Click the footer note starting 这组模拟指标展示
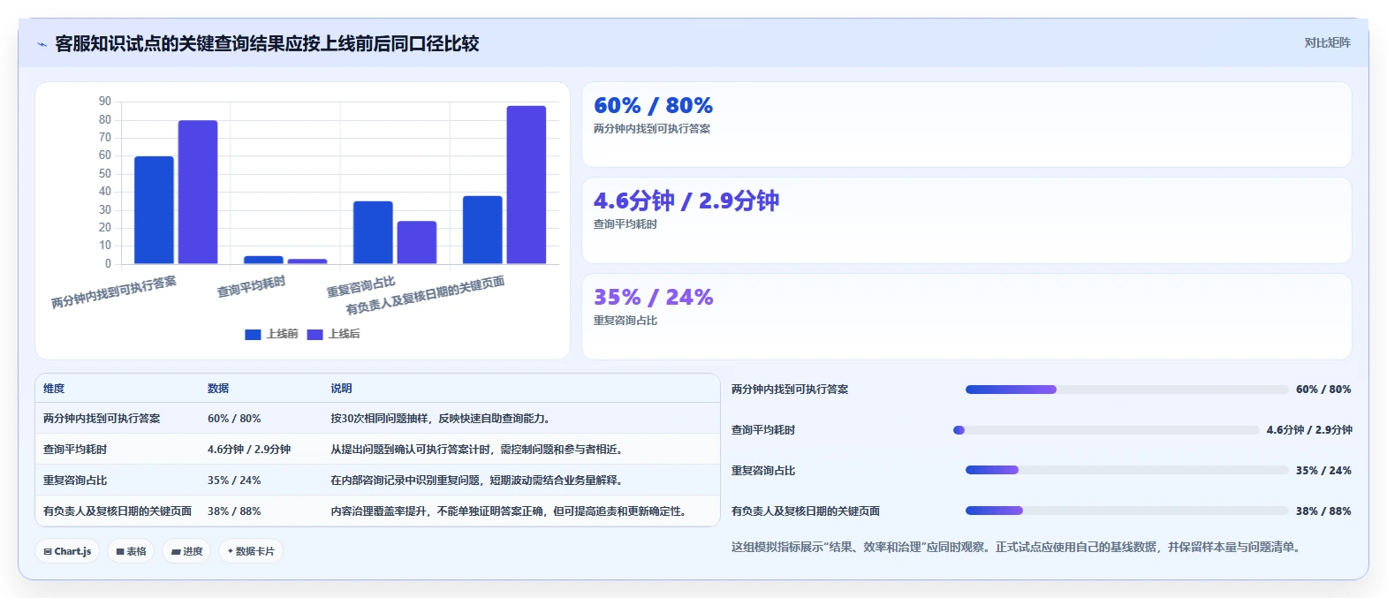 [x=1017, y=548]
